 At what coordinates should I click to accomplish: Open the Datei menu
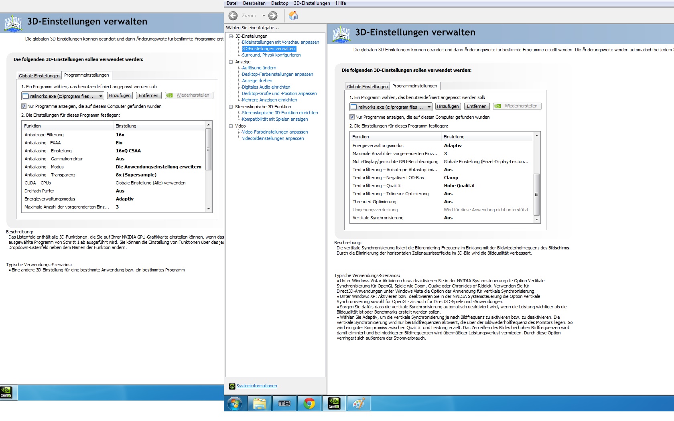232,3
